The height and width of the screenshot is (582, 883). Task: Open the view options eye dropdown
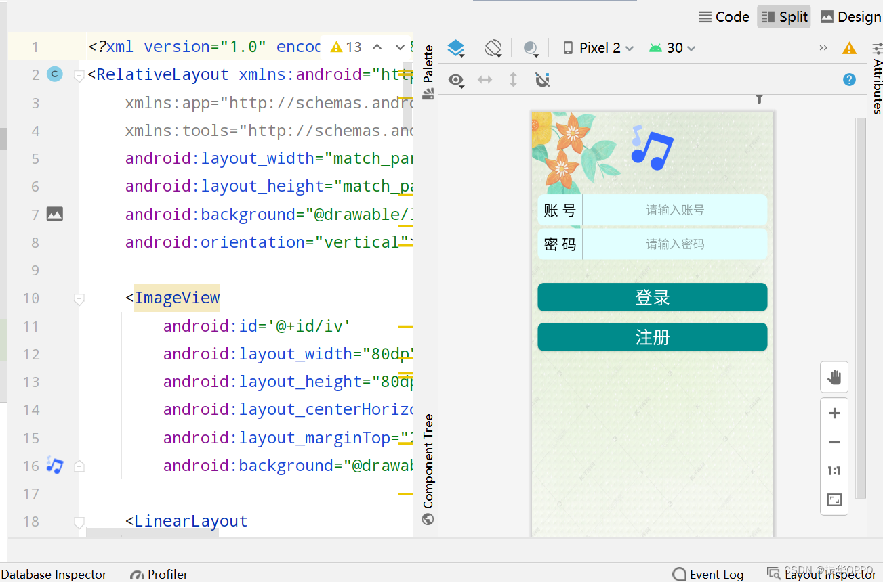click(456, 81)
